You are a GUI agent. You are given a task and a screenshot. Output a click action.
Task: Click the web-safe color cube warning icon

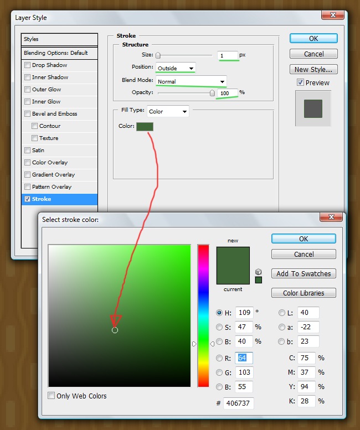pyautogui.click(x=258, y=272)
